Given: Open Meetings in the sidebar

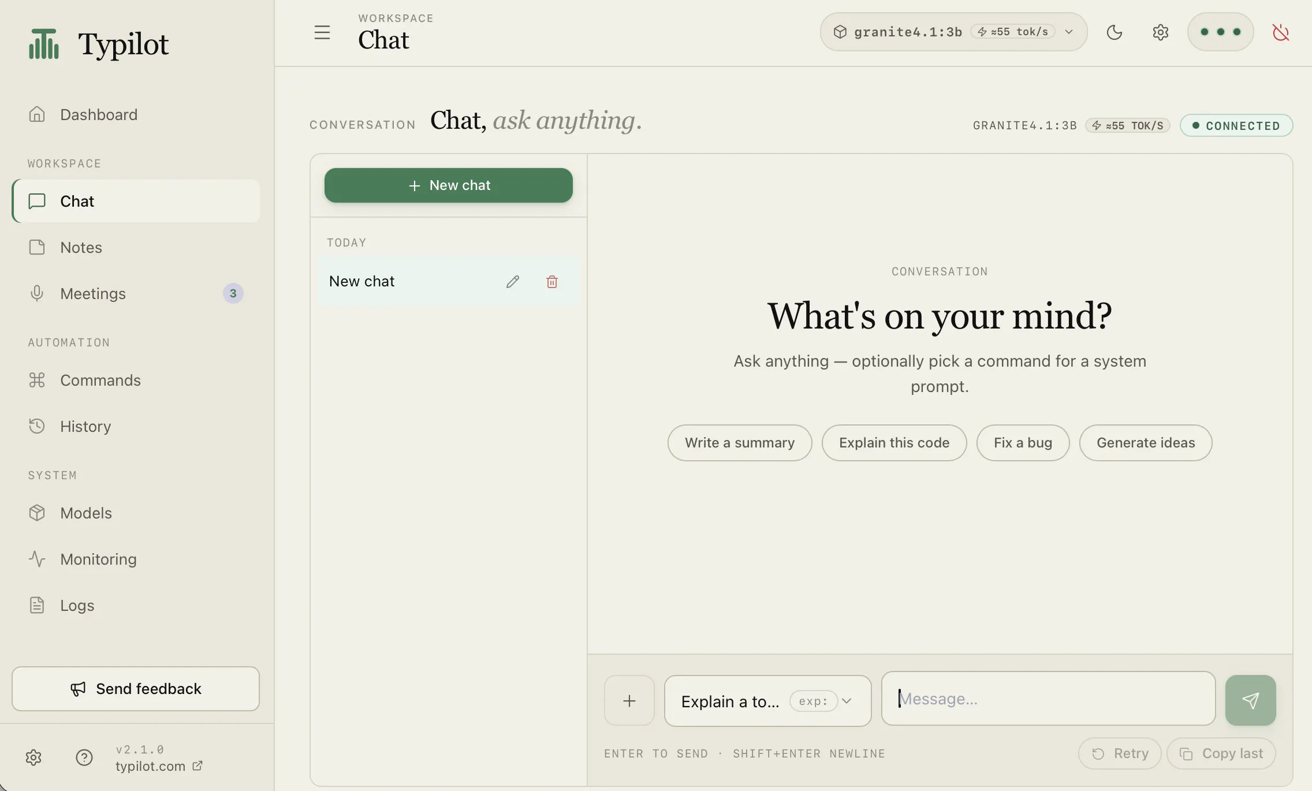Looking at the screenshot, I should click(x=136, y=293).
